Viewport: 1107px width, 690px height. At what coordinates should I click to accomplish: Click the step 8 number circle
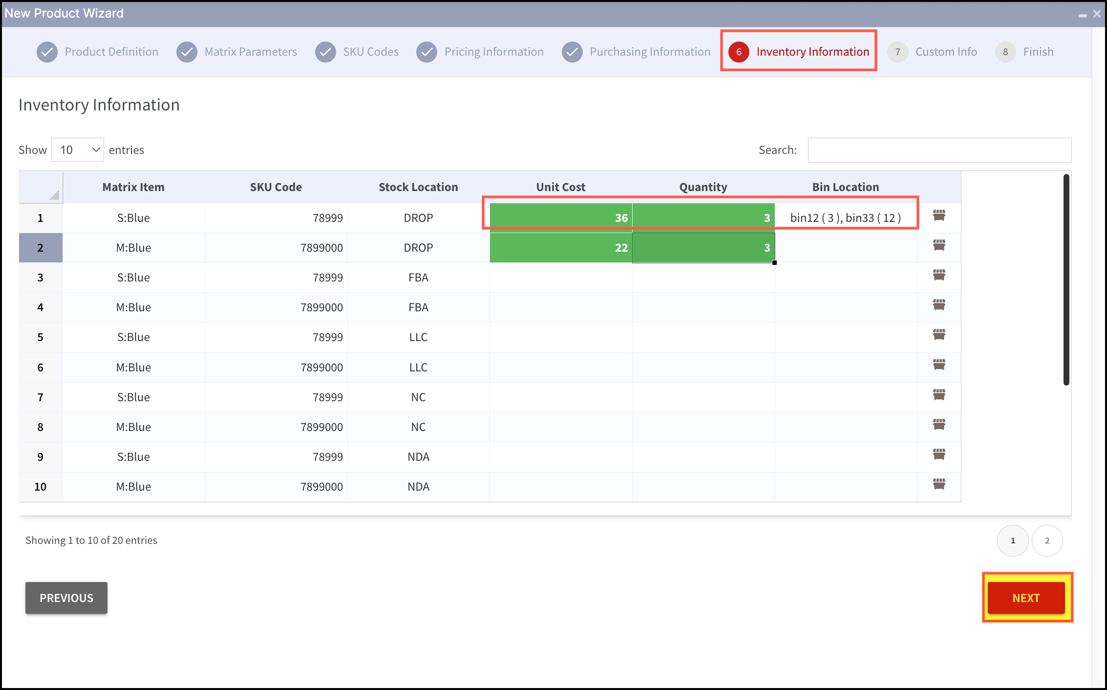coord(1005,52)
